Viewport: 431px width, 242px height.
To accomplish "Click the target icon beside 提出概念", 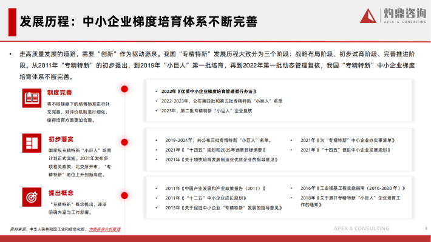I will (32, 197).
